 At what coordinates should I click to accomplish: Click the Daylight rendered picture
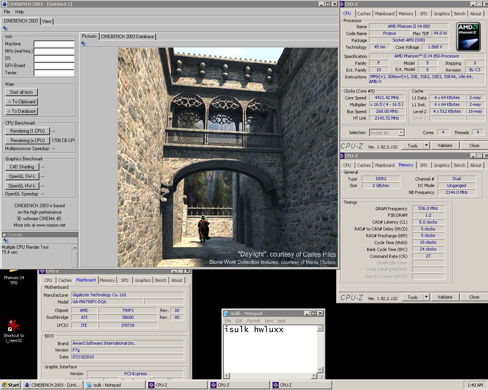point(228,157)
